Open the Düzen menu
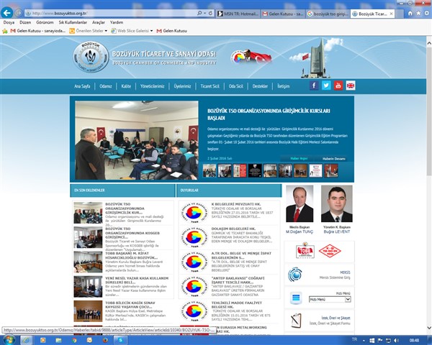 click(25, 22)
